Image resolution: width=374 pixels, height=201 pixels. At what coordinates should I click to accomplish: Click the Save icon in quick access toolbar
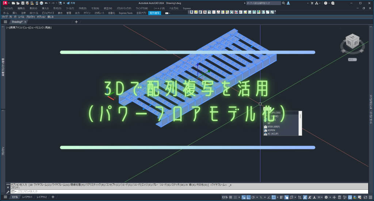(x=23, y=3)
